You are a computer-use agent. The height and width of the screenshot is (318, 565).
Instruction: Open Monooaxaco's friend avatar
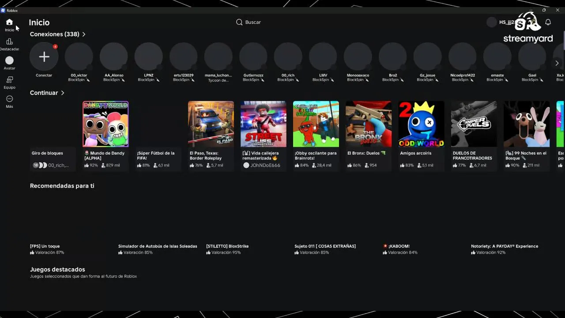[358, 57]
